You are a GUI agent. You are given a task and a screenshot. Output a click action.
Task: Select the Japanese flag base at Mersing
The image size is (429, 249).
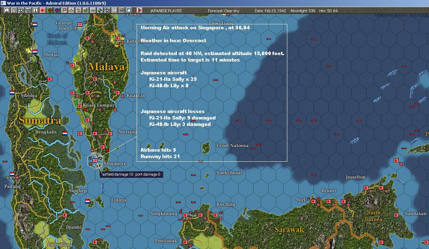click(110, 133)
